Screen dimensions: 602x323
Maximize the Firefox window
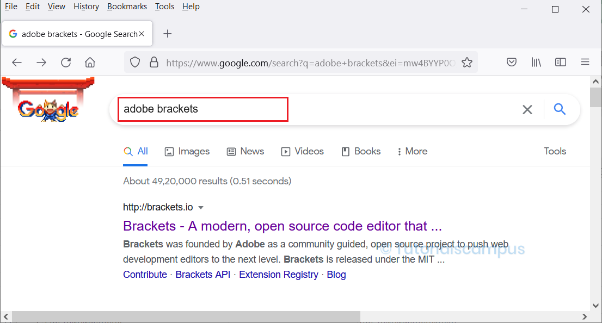[555, 9]
